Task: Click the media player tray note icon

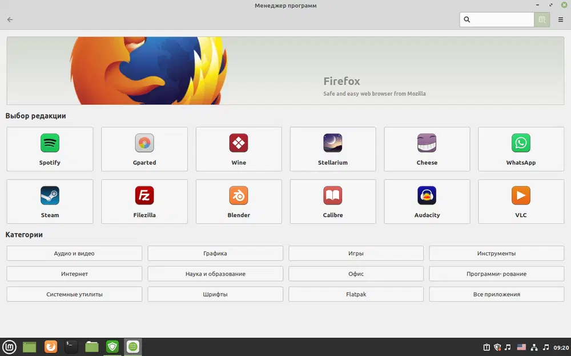Action: 508,347
